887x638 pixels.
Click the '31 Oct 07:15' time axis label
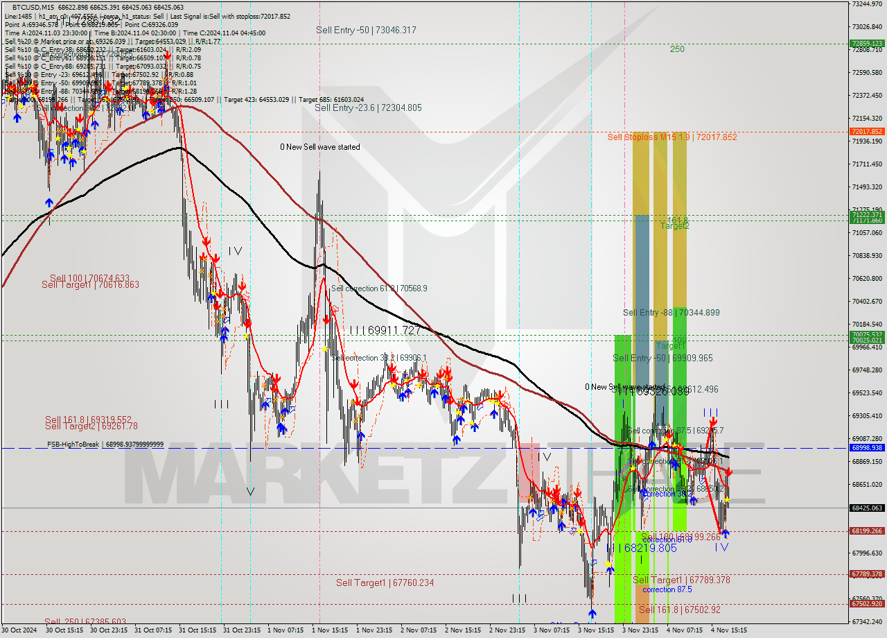tap(152, 630)
